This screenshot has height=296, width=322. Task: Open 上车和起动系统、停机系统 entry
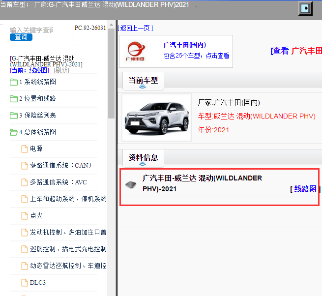68,199
